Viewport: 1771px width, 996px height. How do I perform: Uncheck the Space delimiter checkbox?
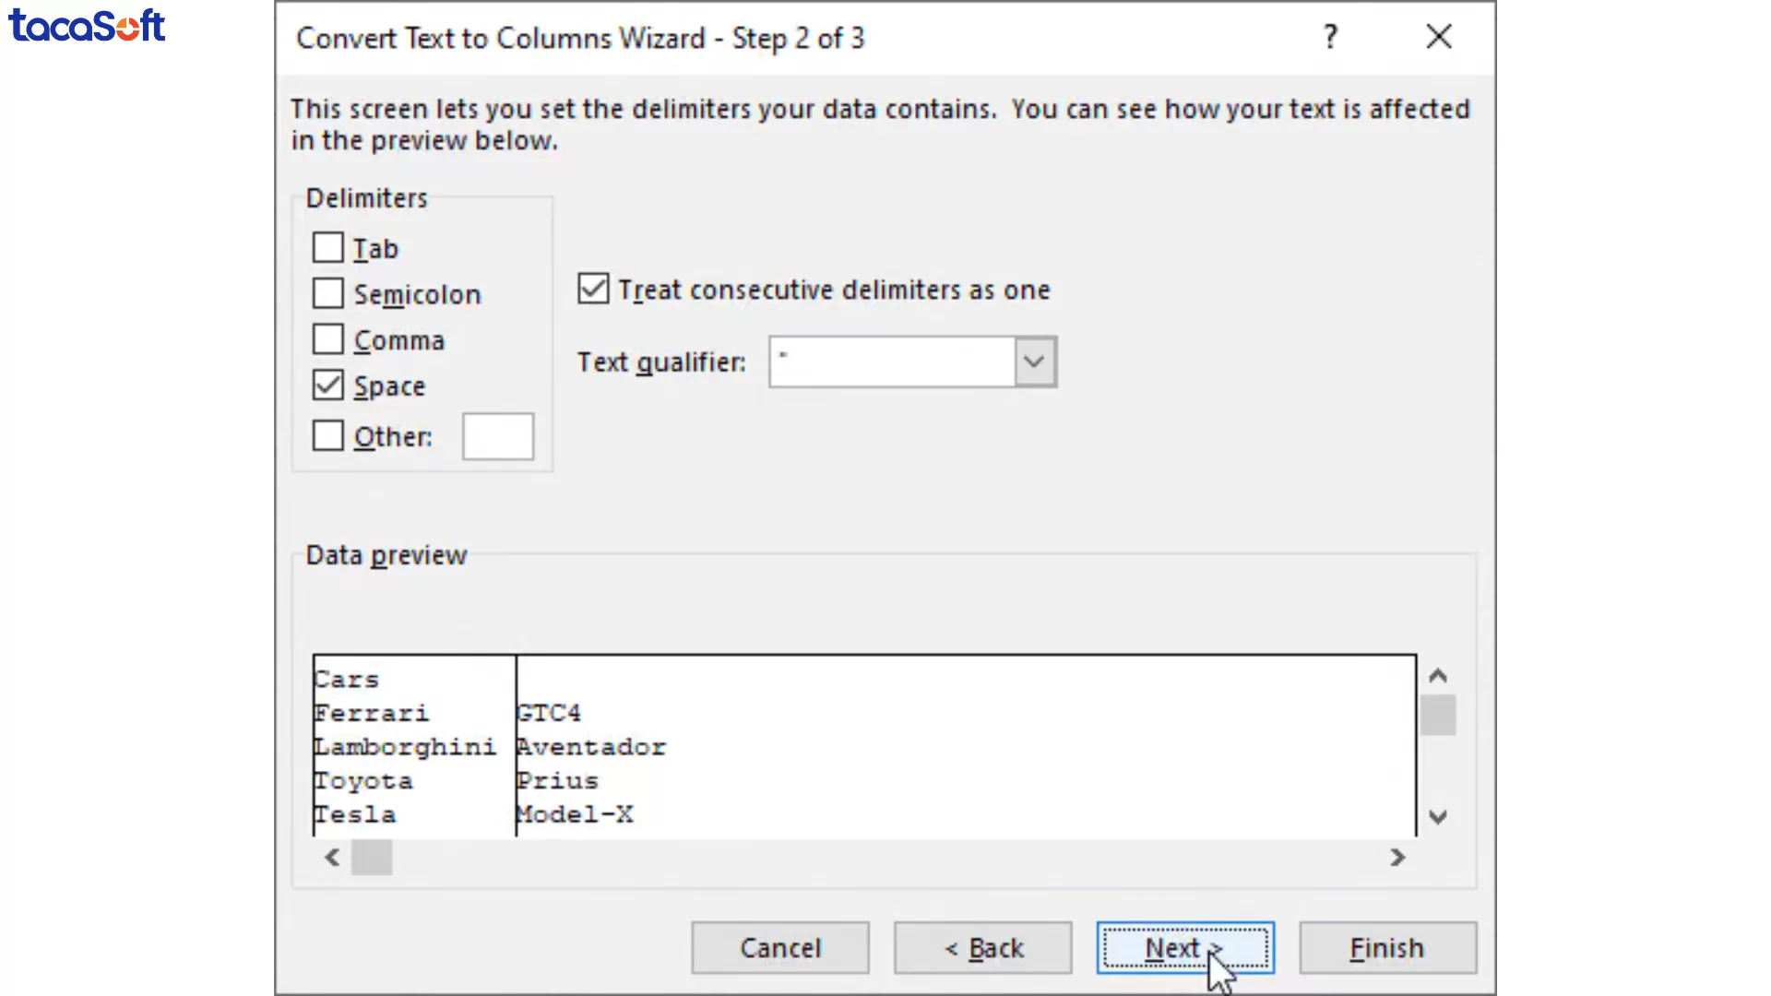[327, 385]
